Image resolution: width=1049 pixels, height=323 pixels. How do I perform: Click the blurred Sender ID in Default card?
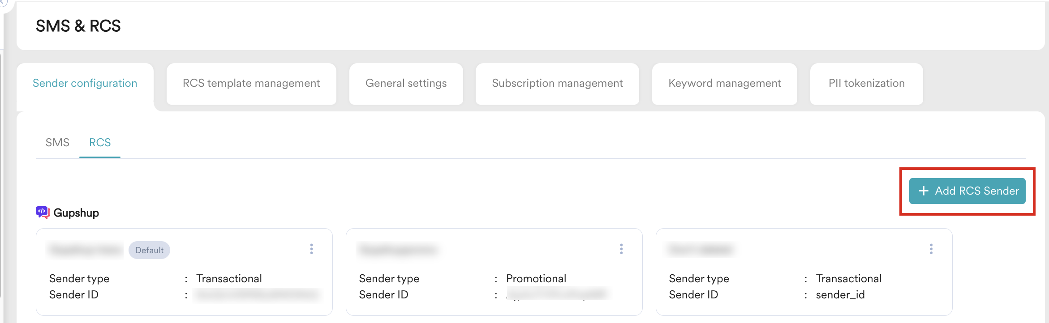point(257,295)
